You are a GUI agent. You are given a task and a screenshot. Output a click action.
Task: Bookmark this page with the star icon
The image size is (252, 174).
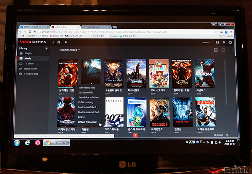pos(216,32)
